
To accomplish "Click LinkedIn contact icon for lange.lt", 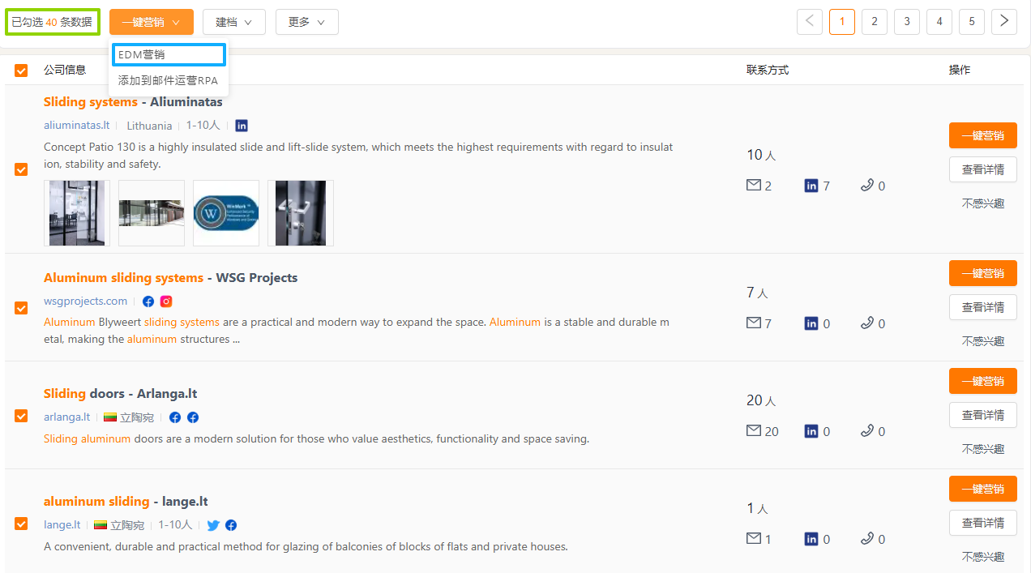I will (811, 539).
